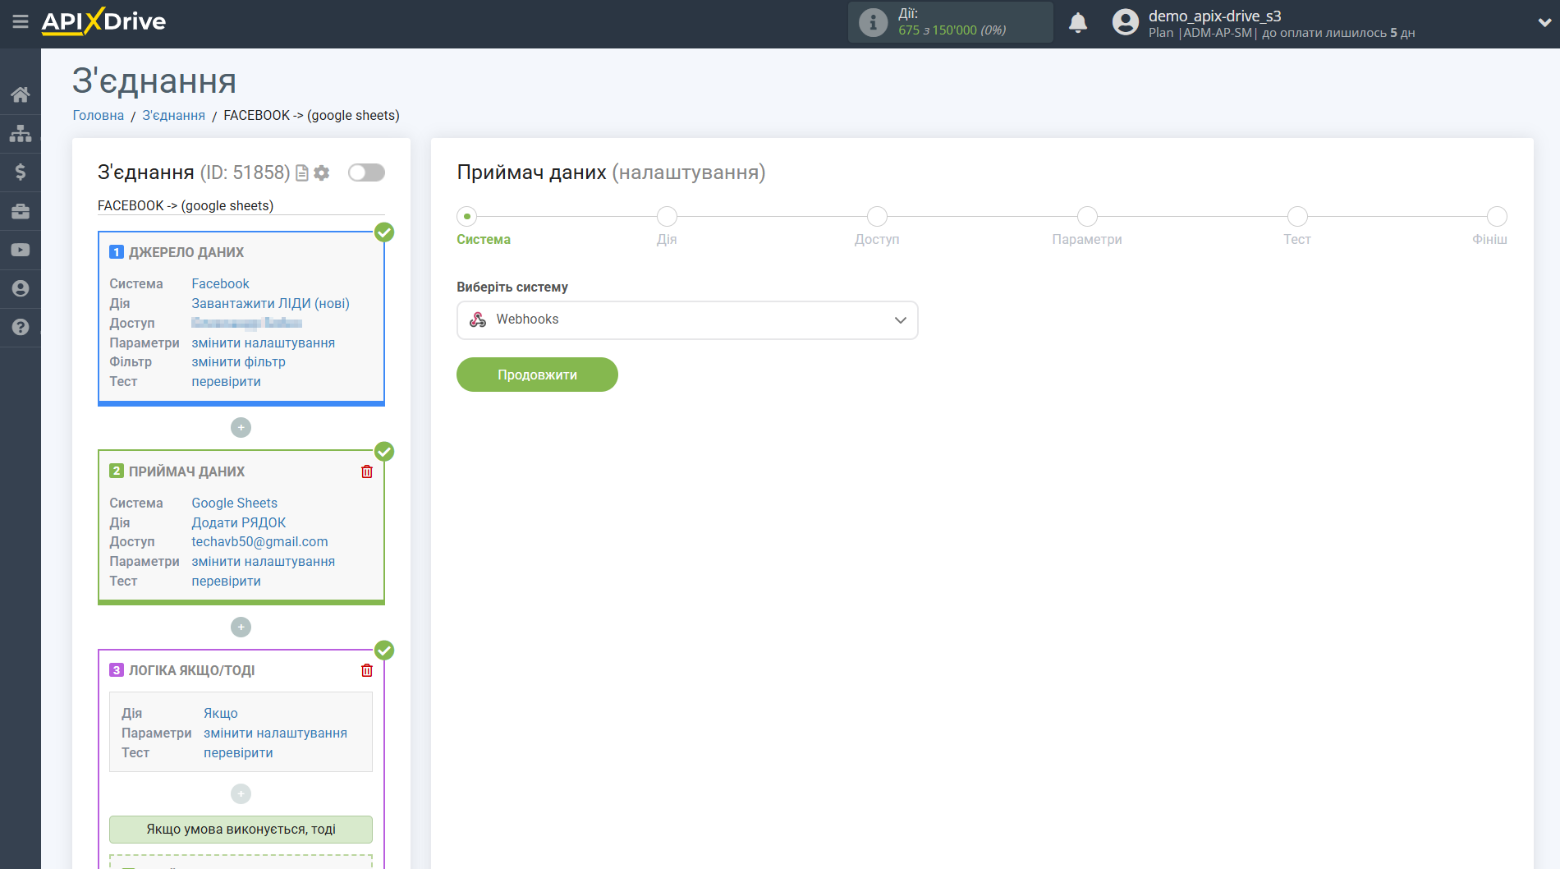Click techavb50@gmail.com access link

point(259,541)
